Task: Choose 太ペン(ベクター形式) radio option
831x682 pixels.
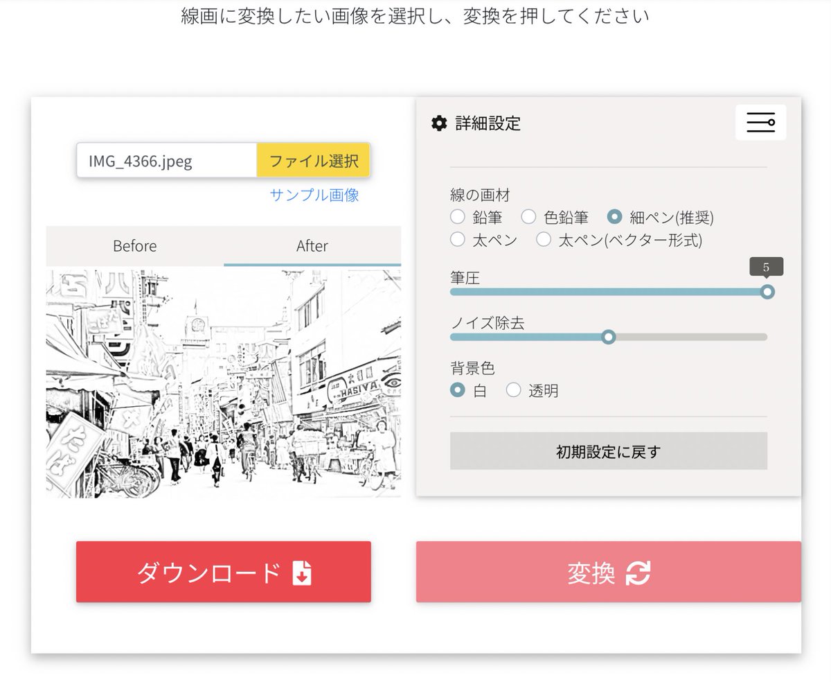Action: (544, 240)
